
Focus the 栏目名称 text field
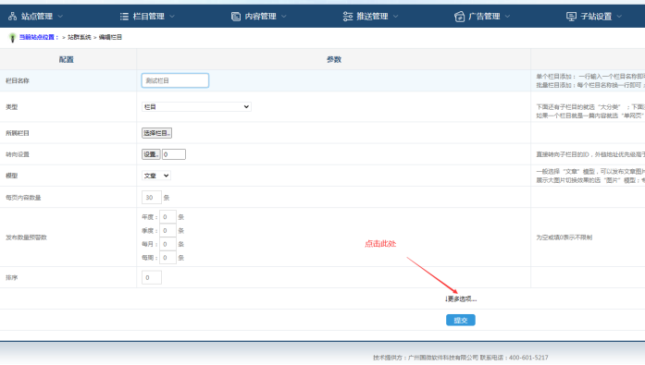click(x=175, y=80)
